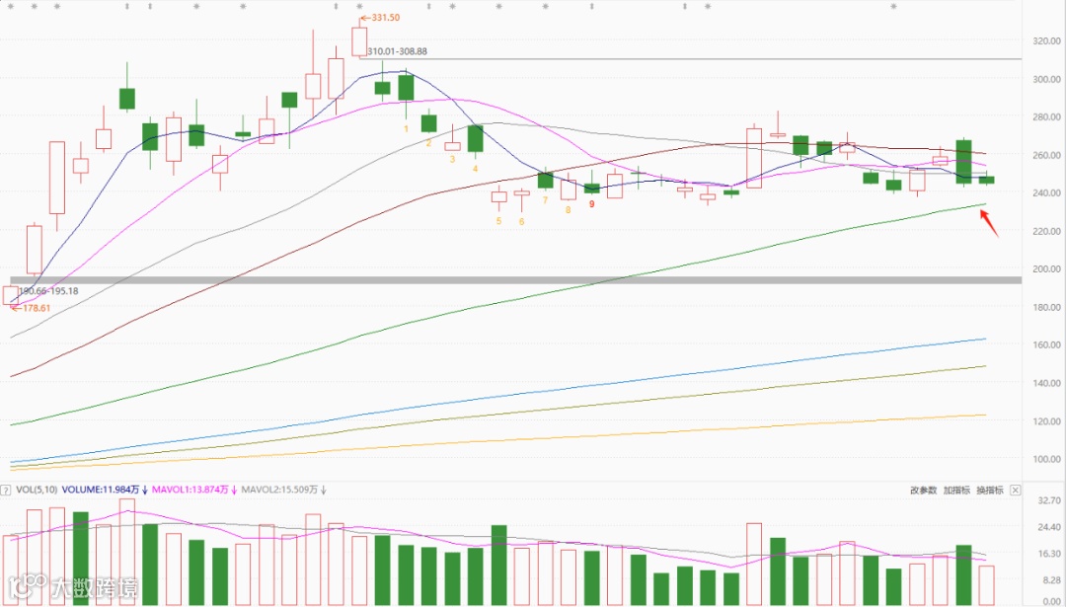Click the MAVOL1:13.874万 readout
Viewport: 1066px width, 607px height.
[x=190, y=490]
